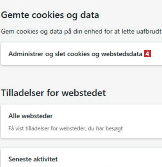Click the Gemte cookies og data heading
162x167 pixels.
(50, 15)
